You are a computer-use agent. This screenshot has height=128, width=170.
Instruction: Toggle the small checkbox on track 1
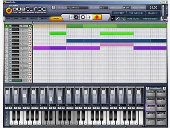tap(21, 26)
